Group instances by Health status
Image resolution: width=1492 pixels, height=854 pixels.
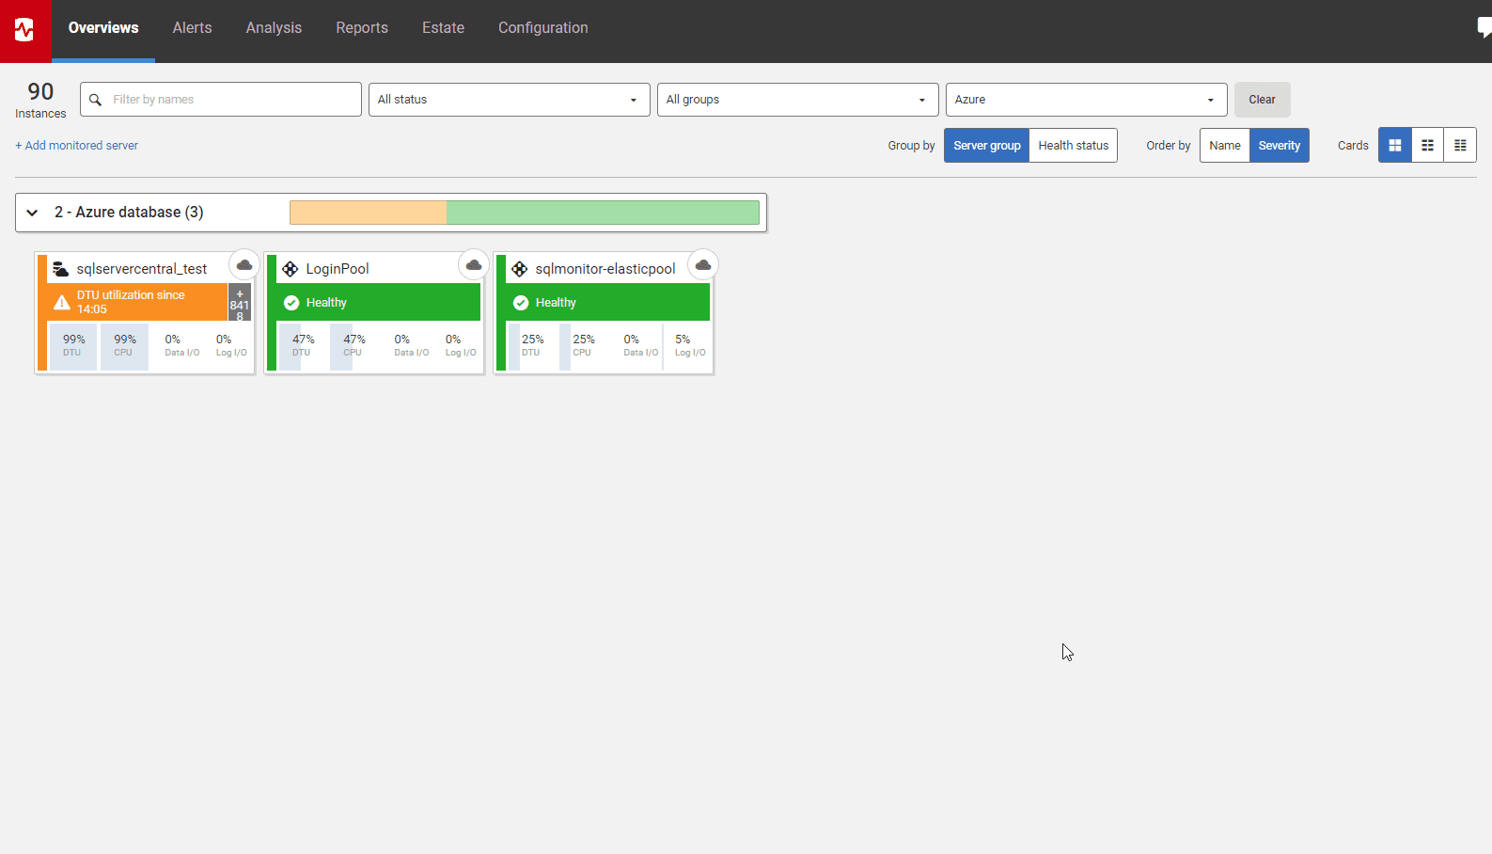click(x=1073, y=146)
